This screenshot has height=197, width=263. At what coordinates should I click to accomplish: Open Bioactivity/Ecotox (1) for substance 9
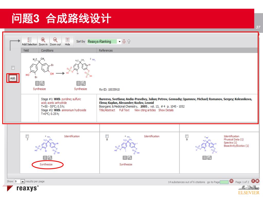click(x=236, y=146)
